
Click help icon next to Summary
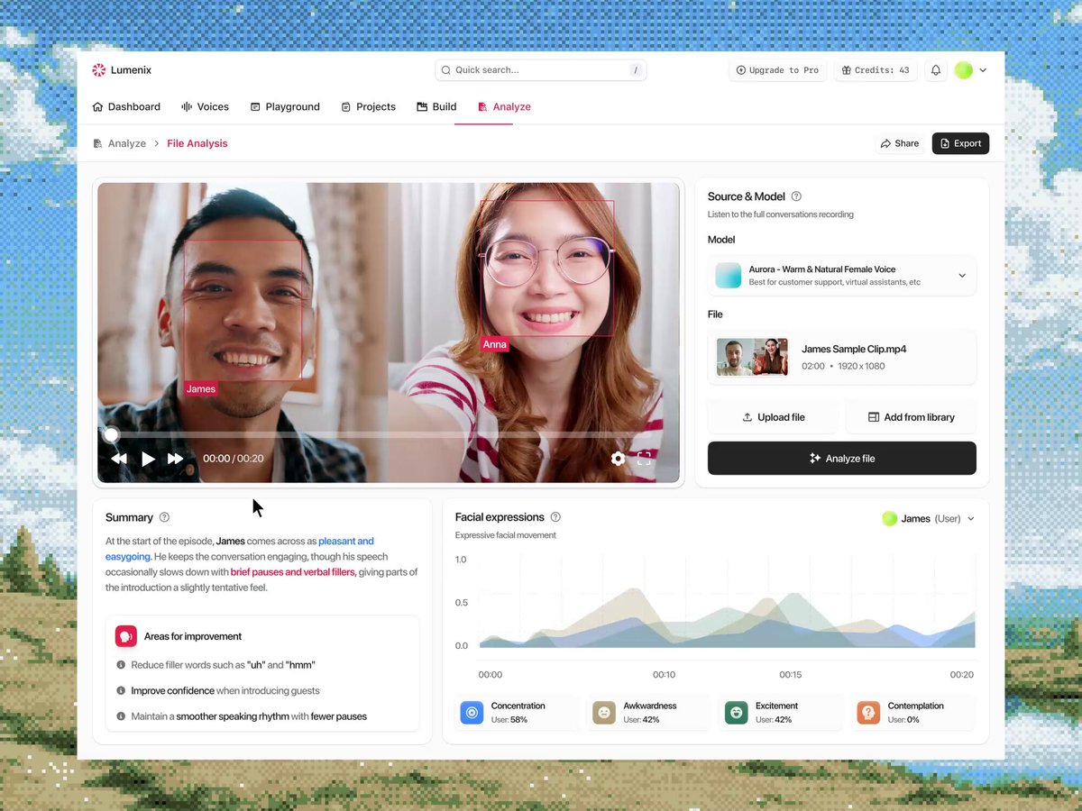click(164, 517)
